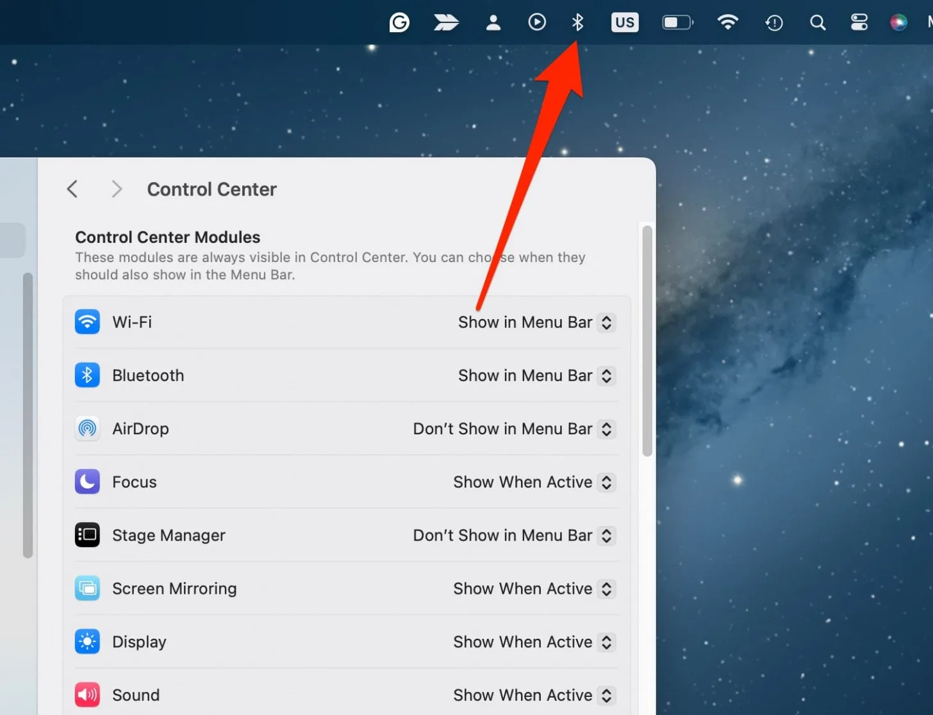Select the AirDrop icon
Viewport: 933px width, 715px height.
[x=87, y=429]
